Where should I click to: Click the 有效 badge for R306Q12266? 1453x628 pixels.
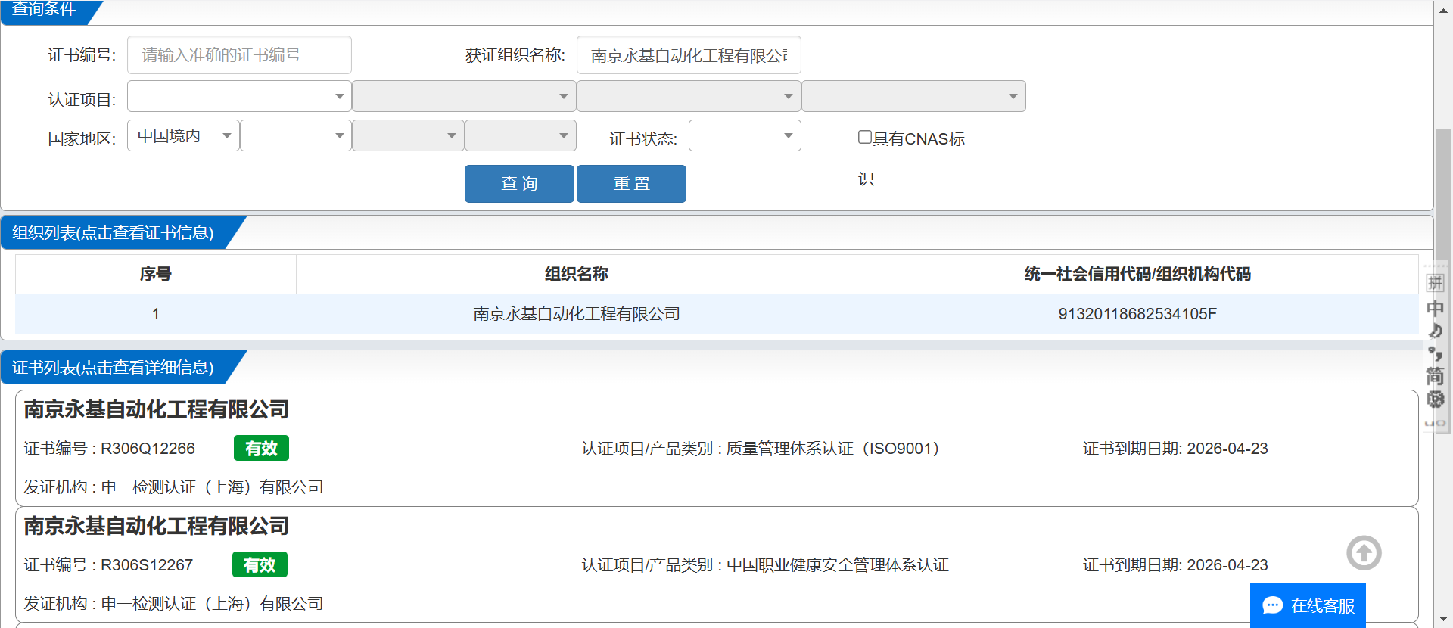tap(261, 449)
